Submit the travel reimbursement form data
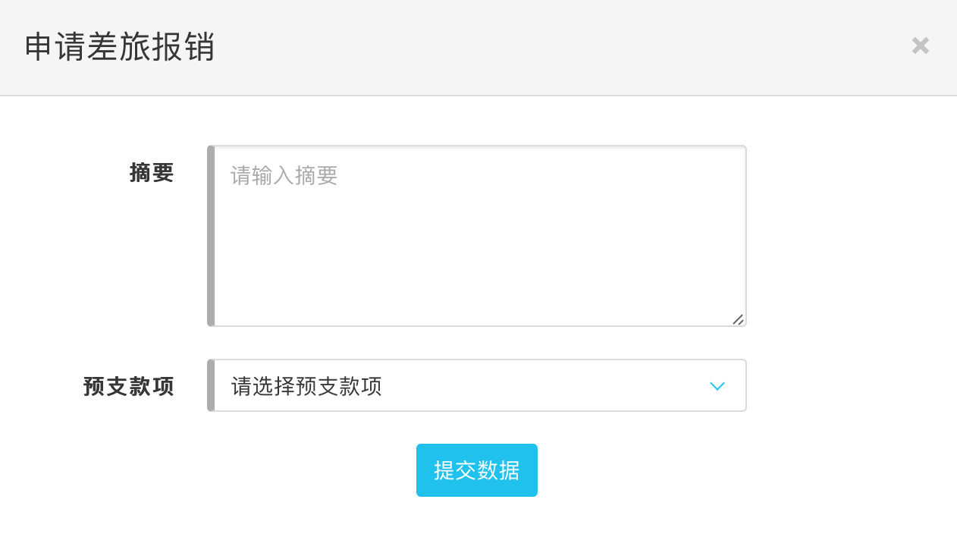Image resolution: width=957 pixels, height=537 pixels. [x=476, y=470]
